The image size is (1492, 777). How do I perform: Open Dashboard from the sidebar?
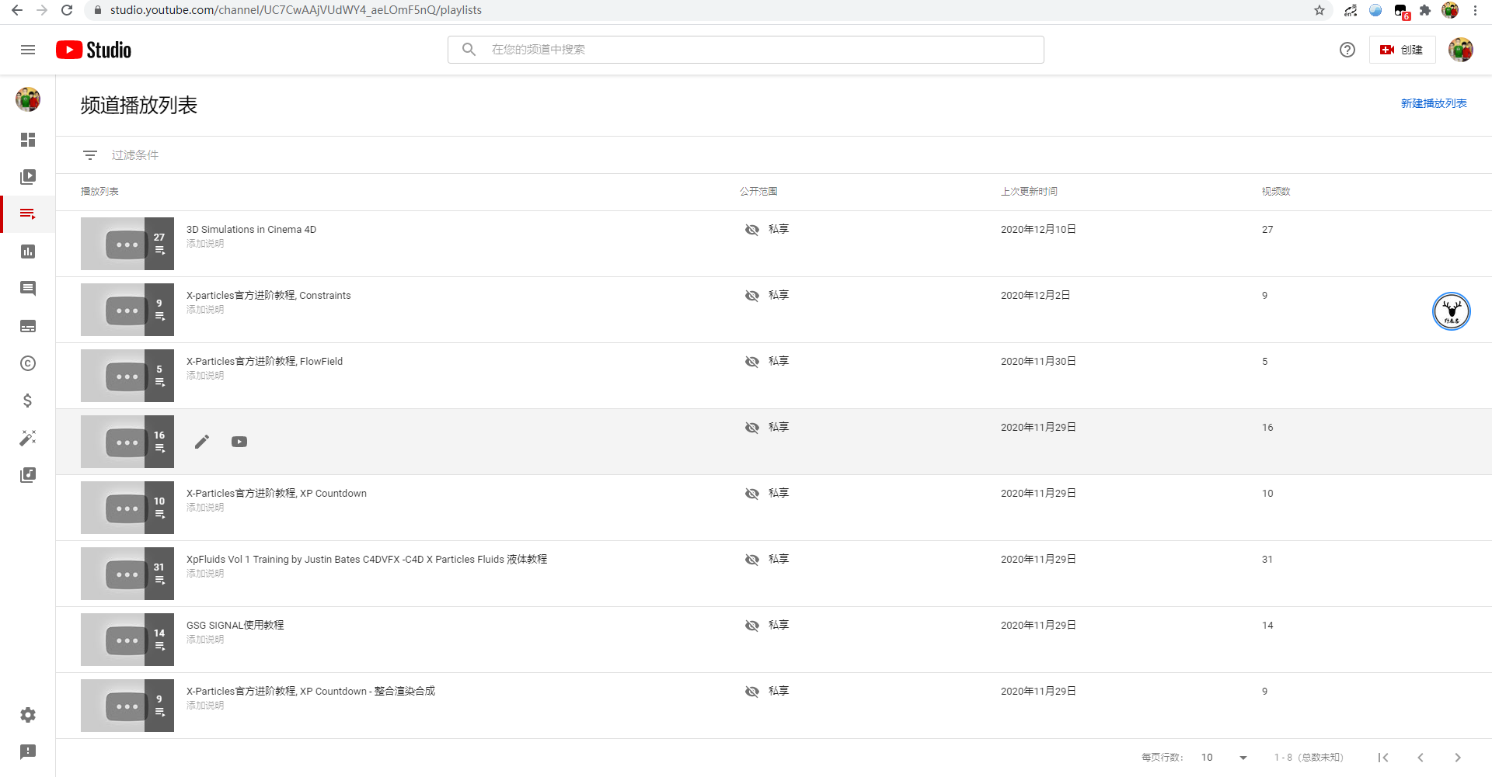click(x=28, y=140)
